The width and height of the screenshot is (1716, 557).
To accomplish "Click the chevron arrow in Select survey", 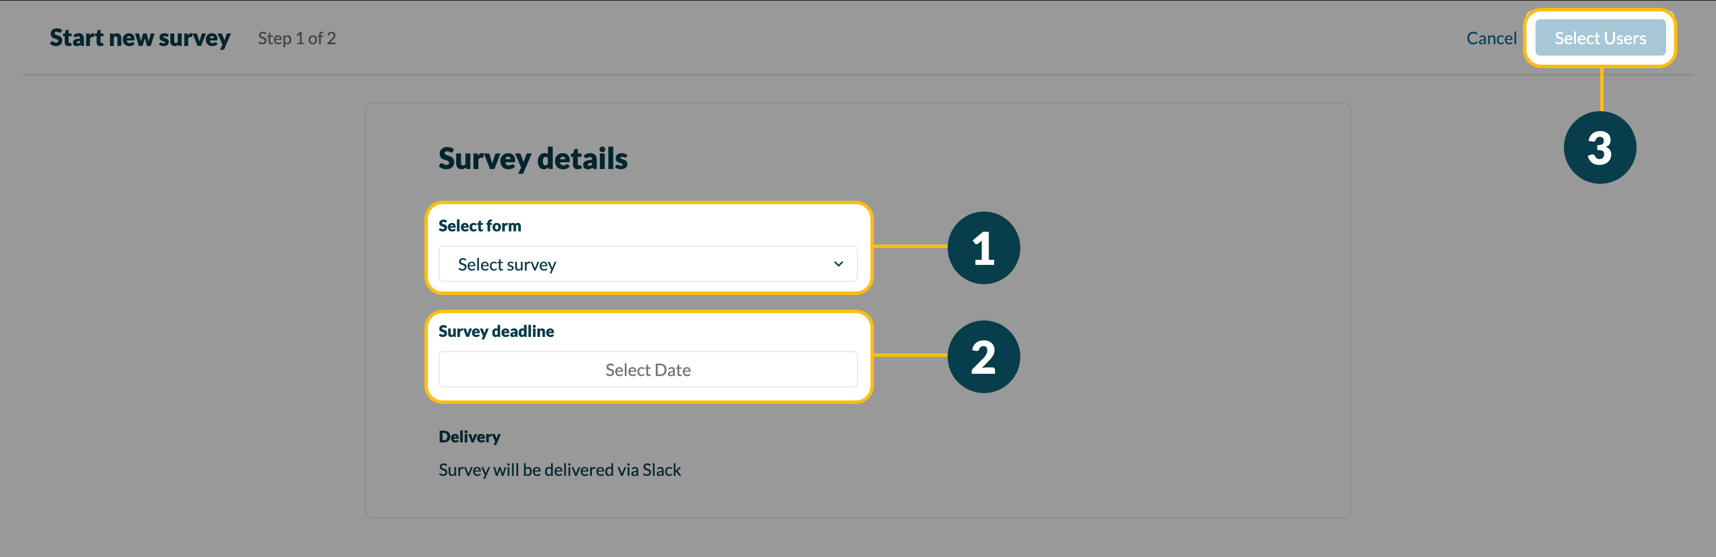I will pyautogui.click(x=838, y=264).
